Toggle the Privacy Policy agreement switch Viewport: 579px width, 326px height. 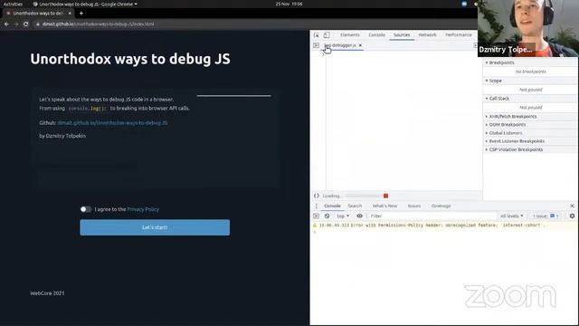pyautogui.click(x=85, y=209)
